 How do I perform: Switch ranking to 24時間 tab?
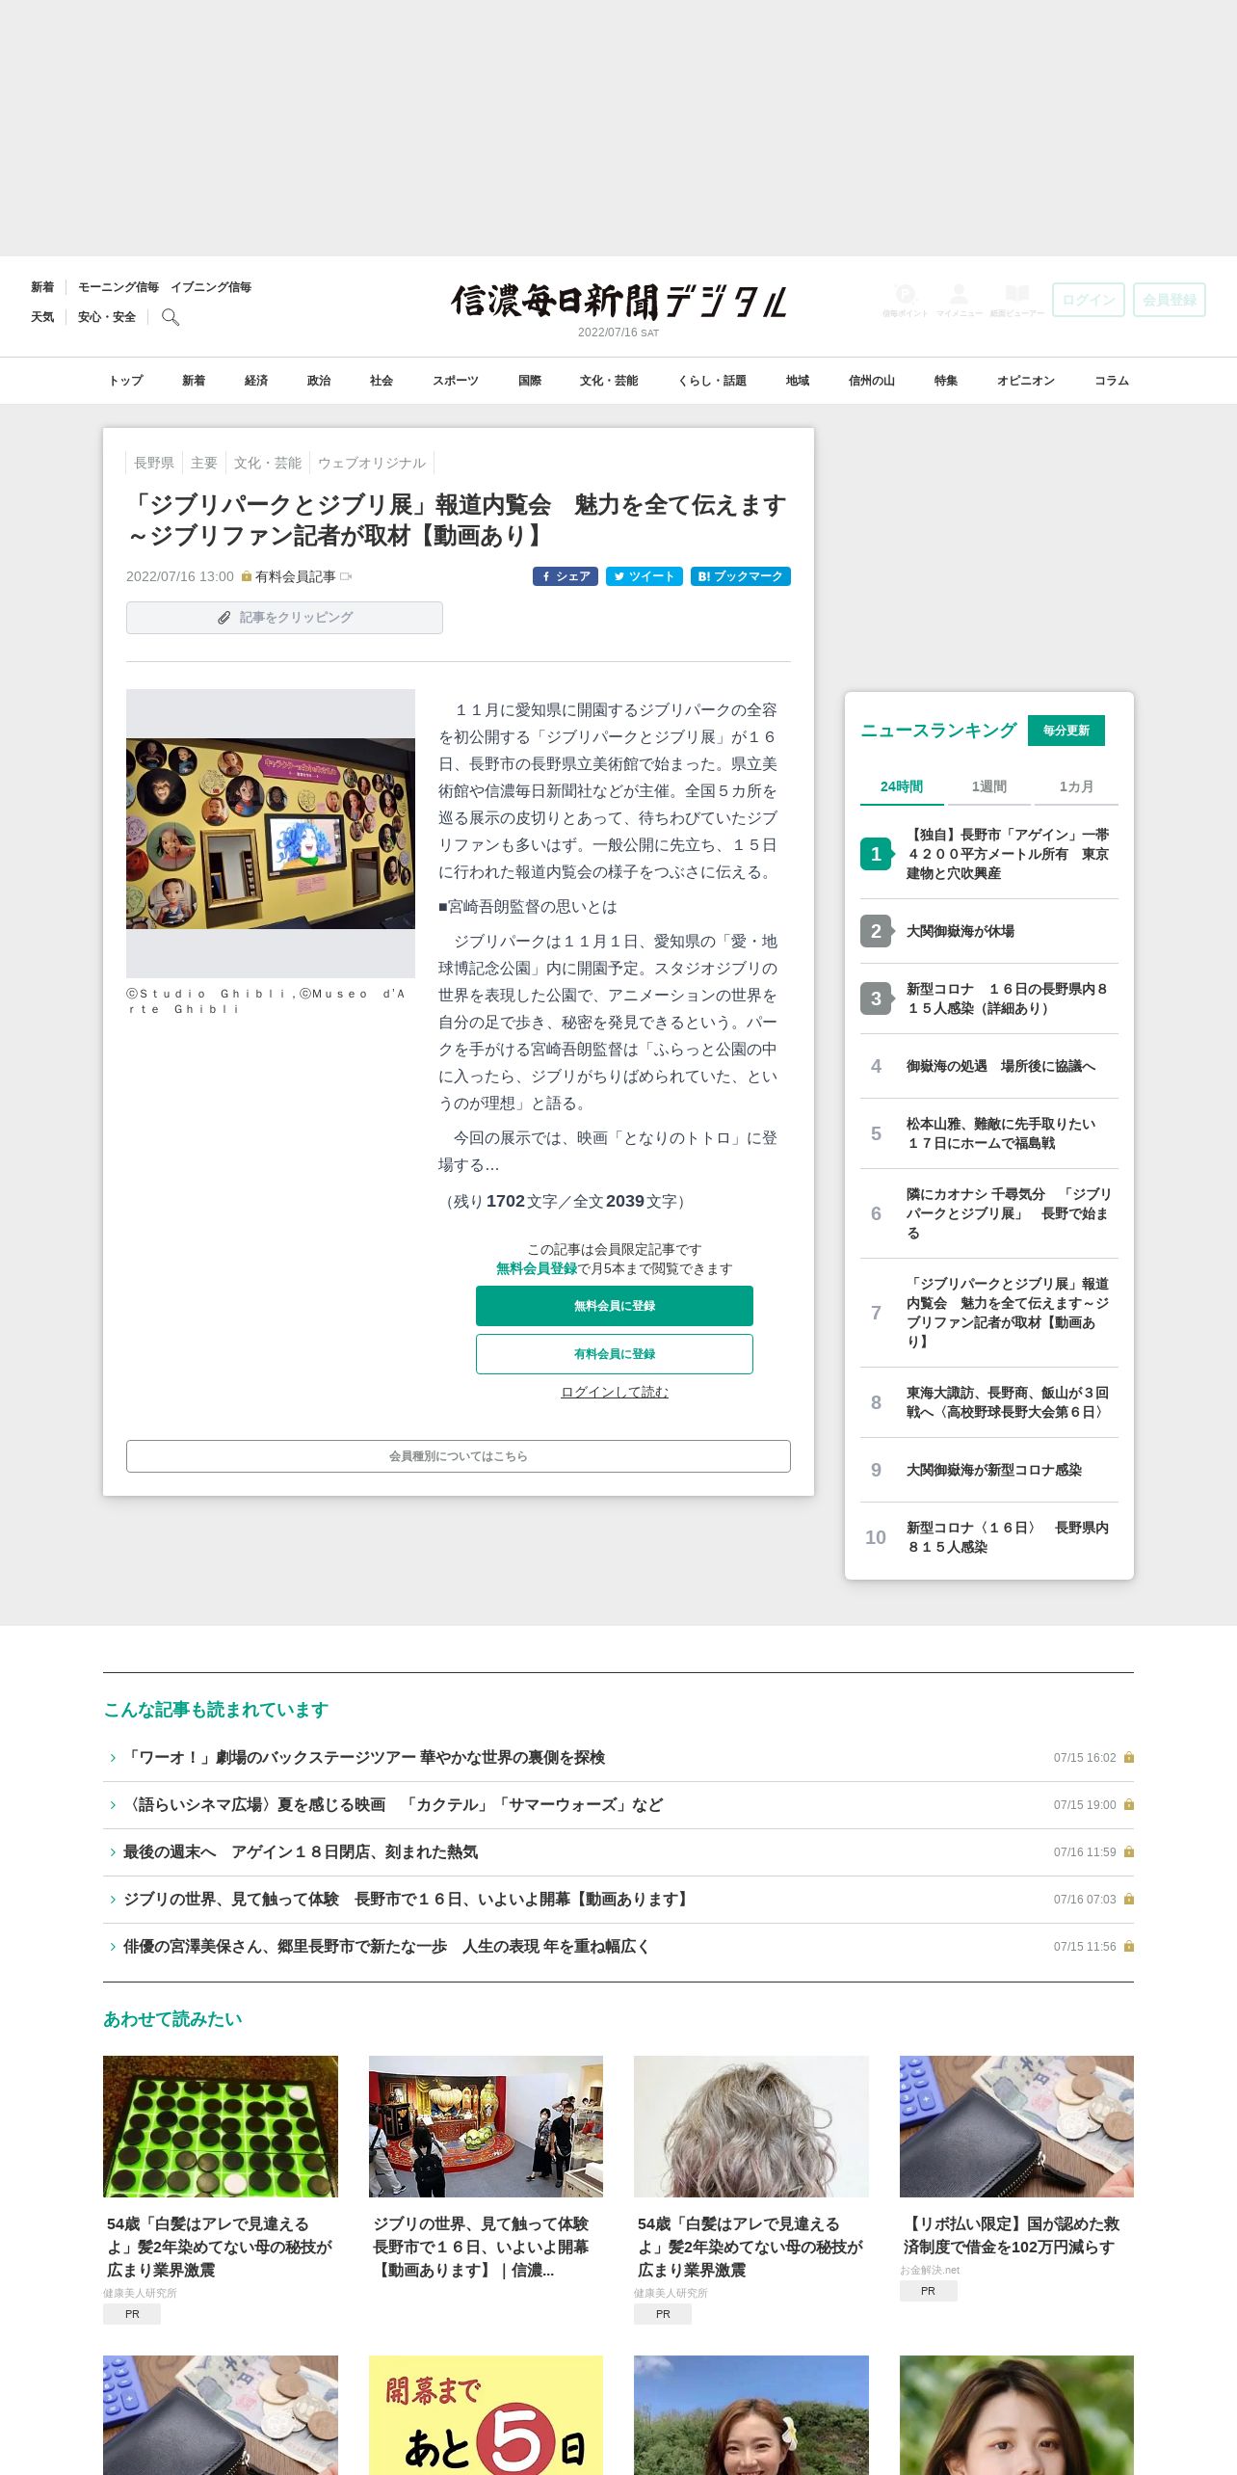pyautogui.click(x=902, y=786)
